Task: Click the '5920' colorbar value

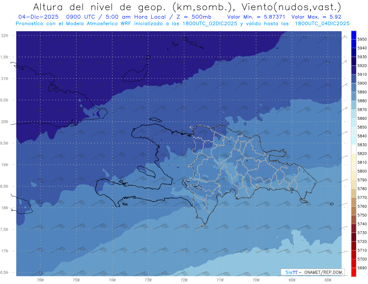Action: [362, 66]
